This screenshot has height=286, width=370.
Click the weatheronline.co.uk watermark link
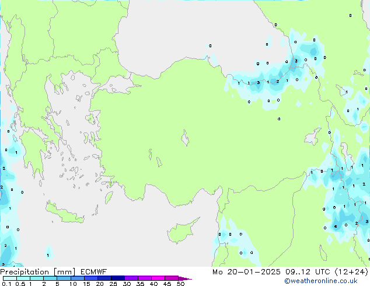coord(333,281)
